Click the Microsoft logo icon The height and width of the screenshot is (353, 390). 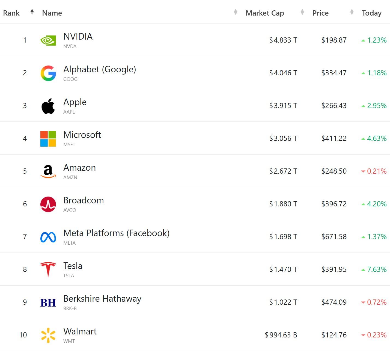coord(48,139)
